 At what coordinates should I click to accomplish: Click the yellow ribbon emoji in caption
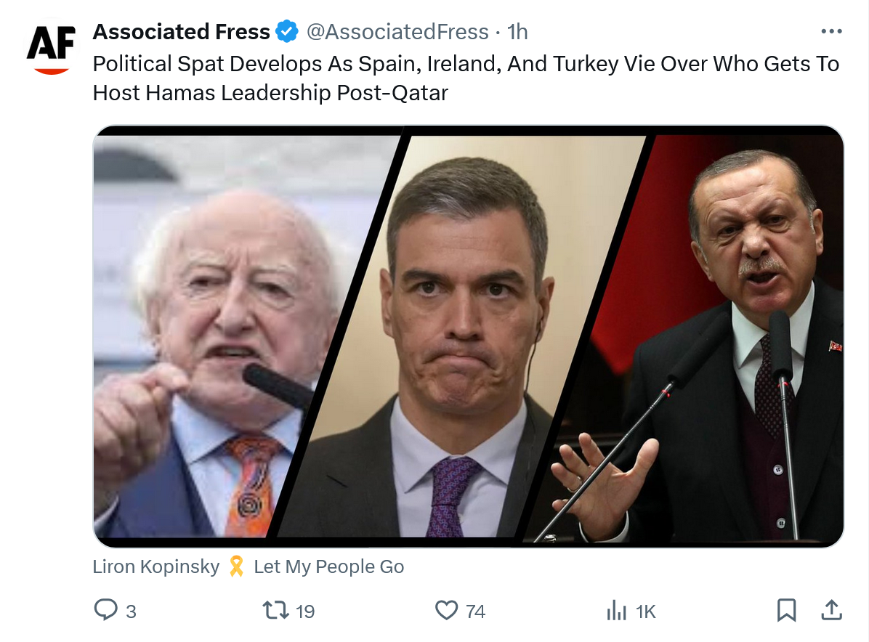tap(236, 567)
